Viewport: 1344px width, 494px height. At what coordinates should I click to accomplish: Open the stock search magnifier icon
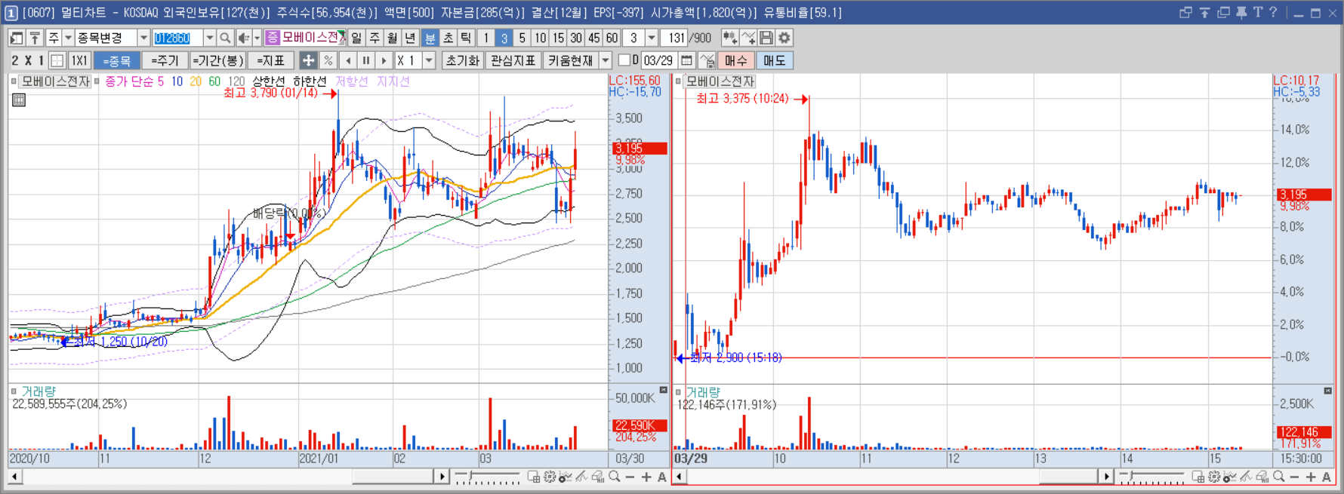(x=225, y=38)
